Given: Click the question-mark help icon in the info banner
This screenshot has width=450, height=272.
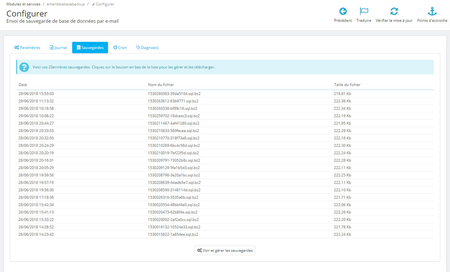Looking at the screenshot, I should click(24, 67).
